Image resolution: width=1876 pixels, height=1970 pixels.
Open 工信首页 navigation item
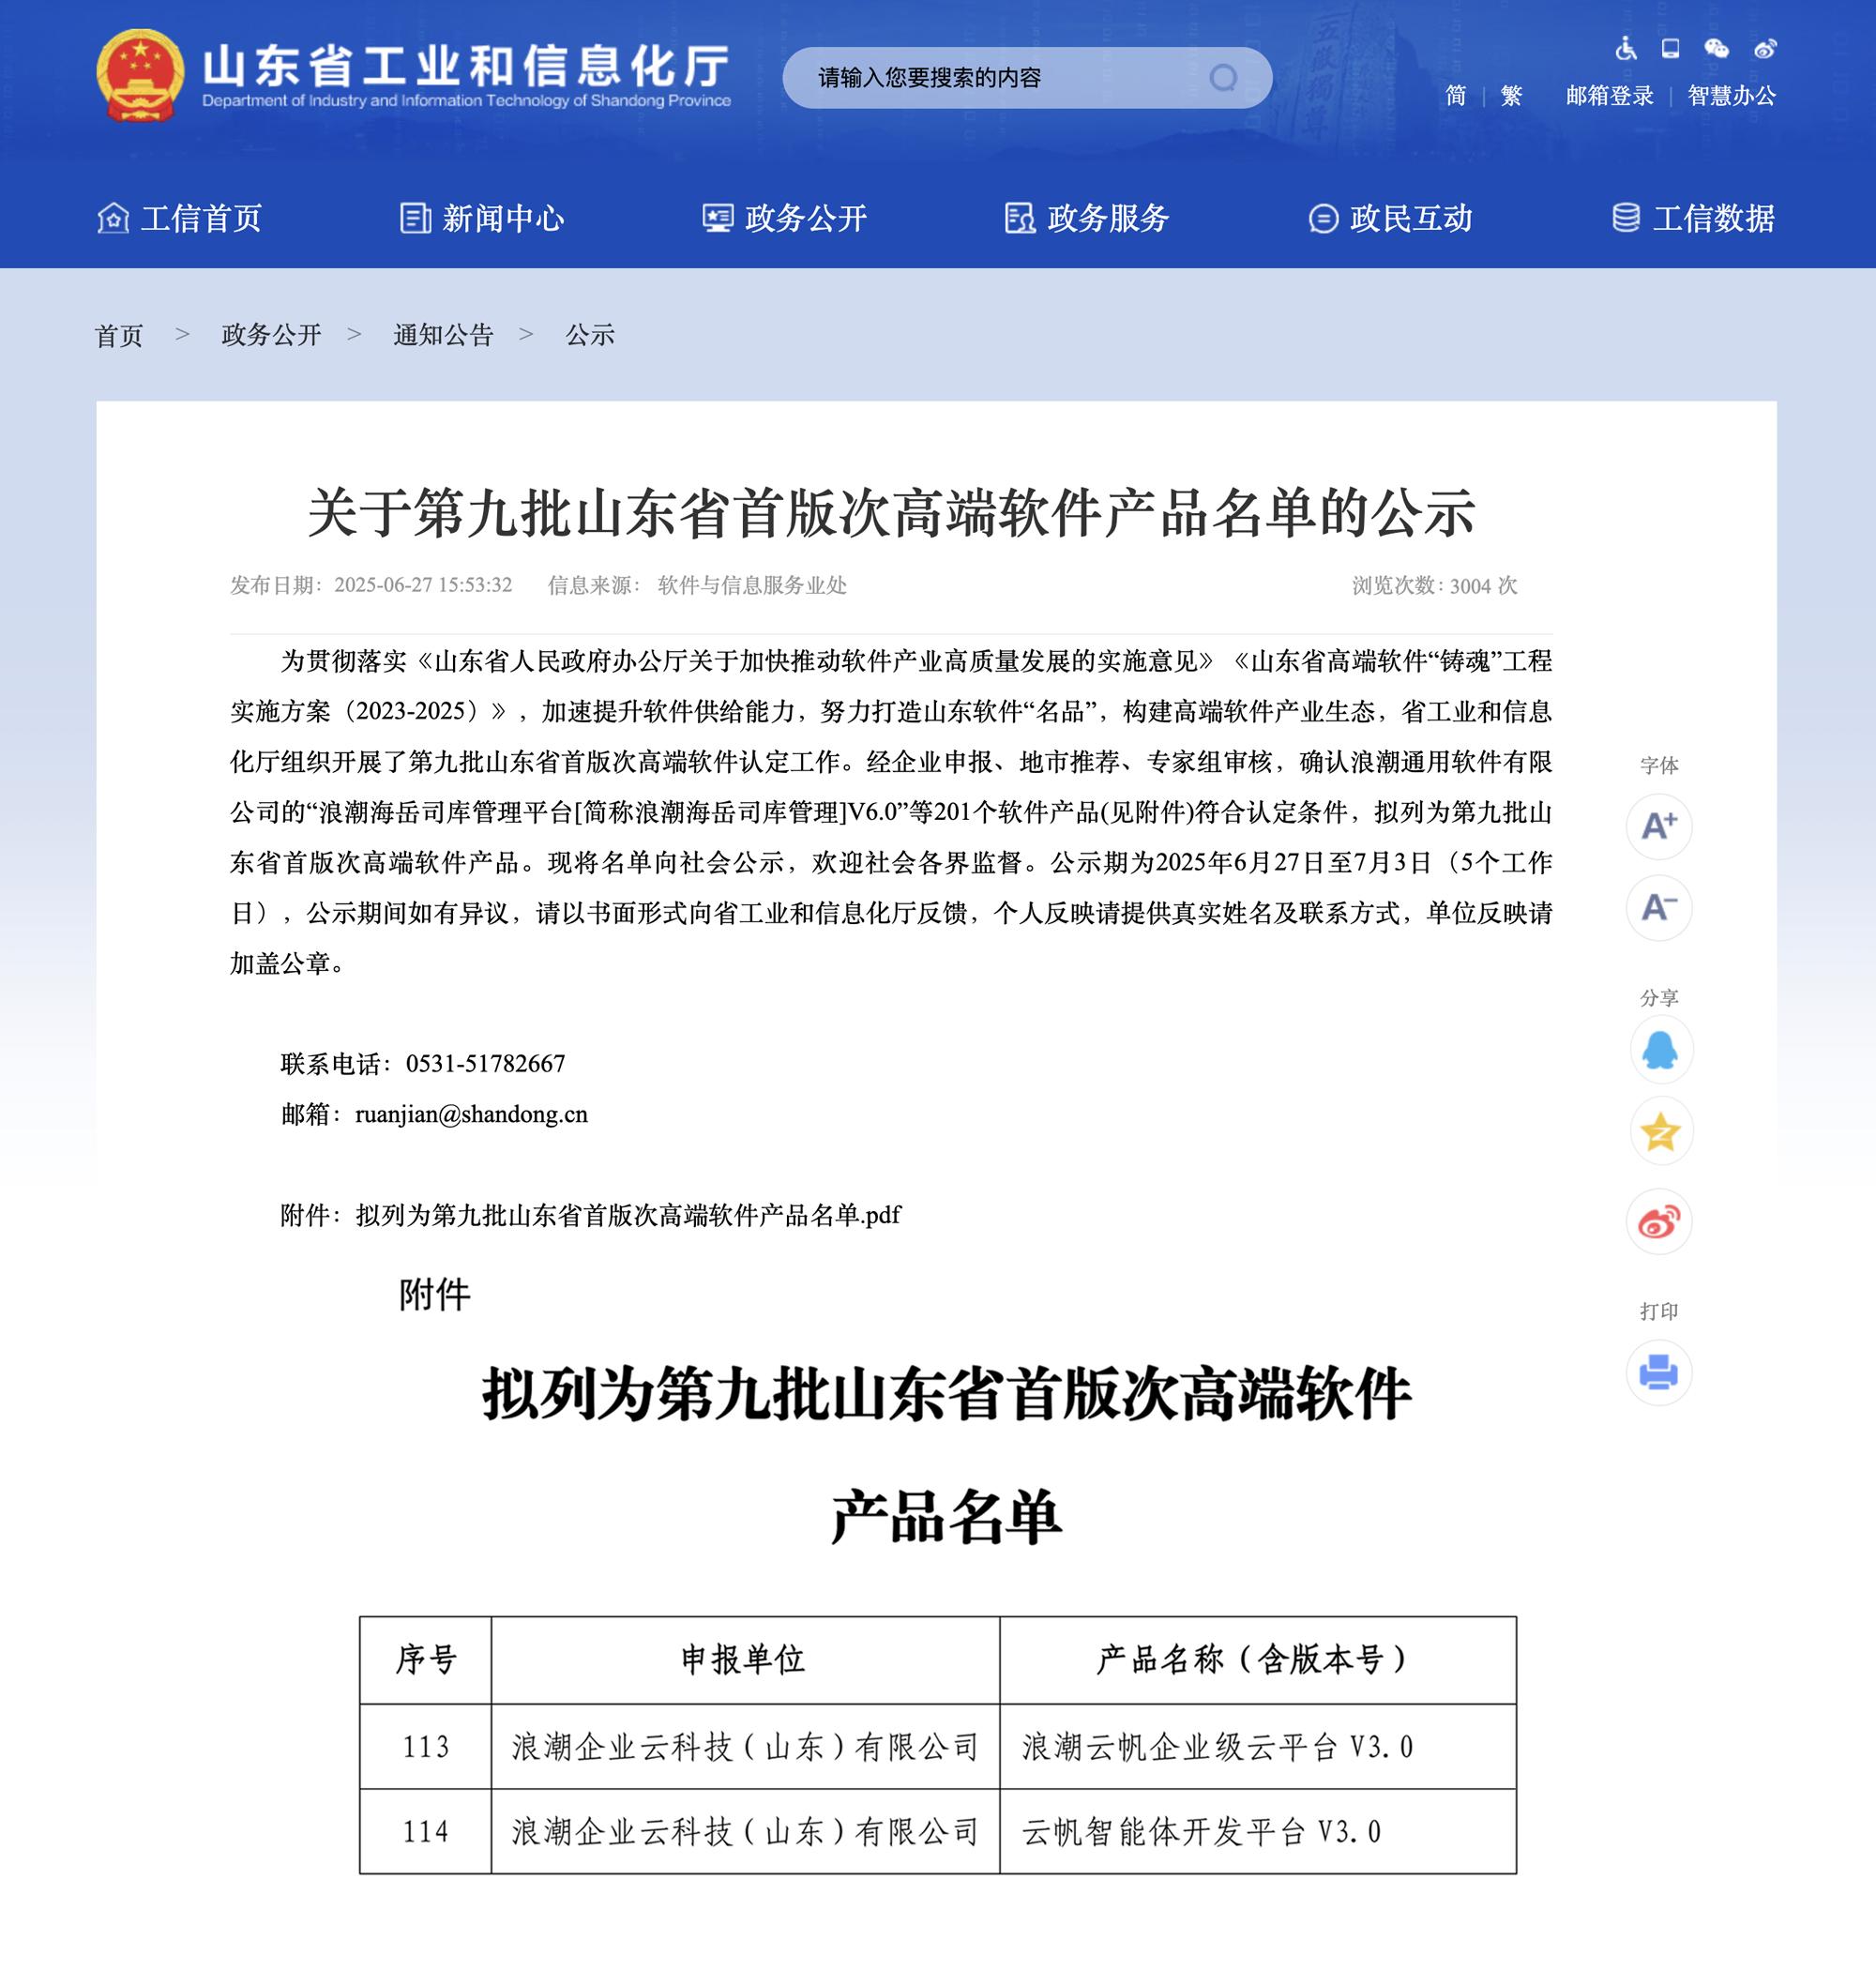[201, 218]
